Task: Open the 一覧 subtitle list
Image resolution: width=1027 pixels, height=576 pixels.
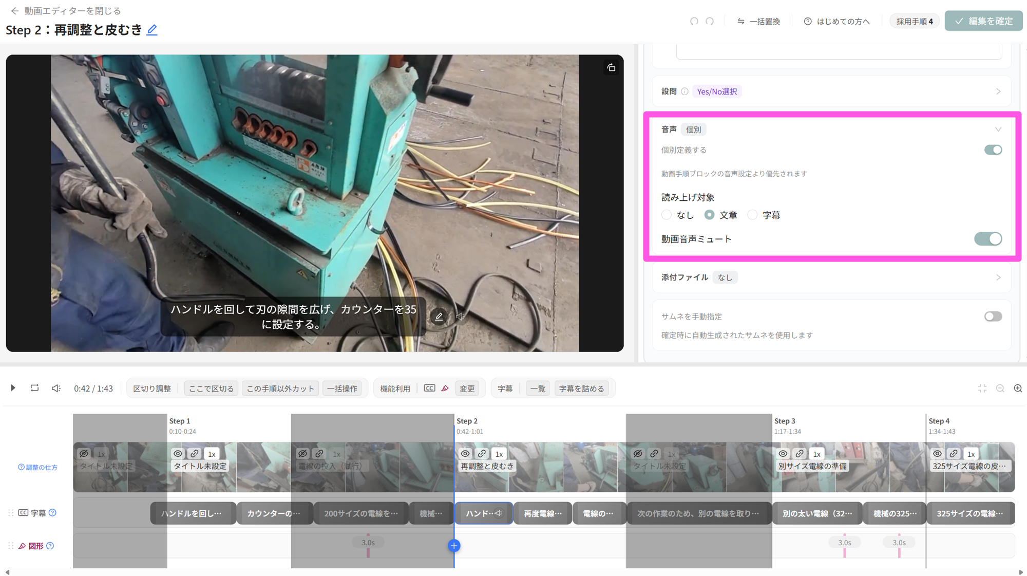Action: 538,388
